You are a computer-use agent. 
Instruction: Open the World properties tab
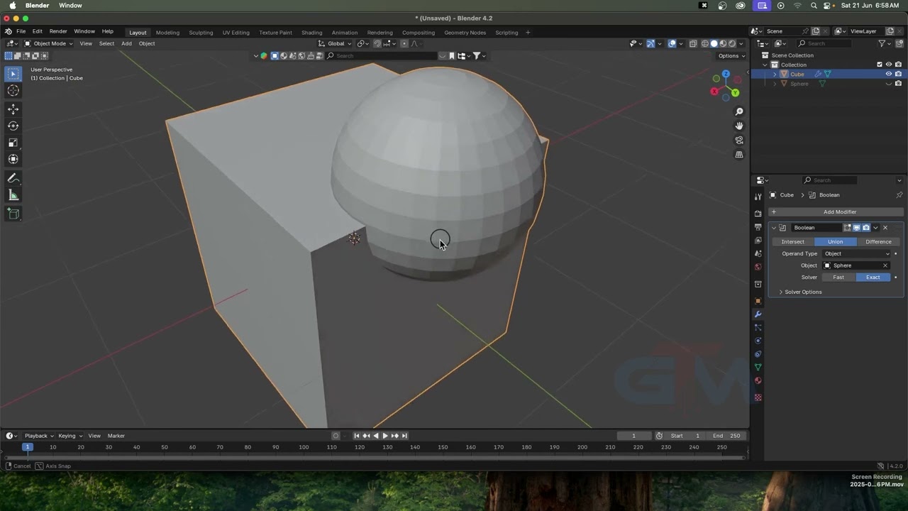pyautogui.click(x=758, y=268)
